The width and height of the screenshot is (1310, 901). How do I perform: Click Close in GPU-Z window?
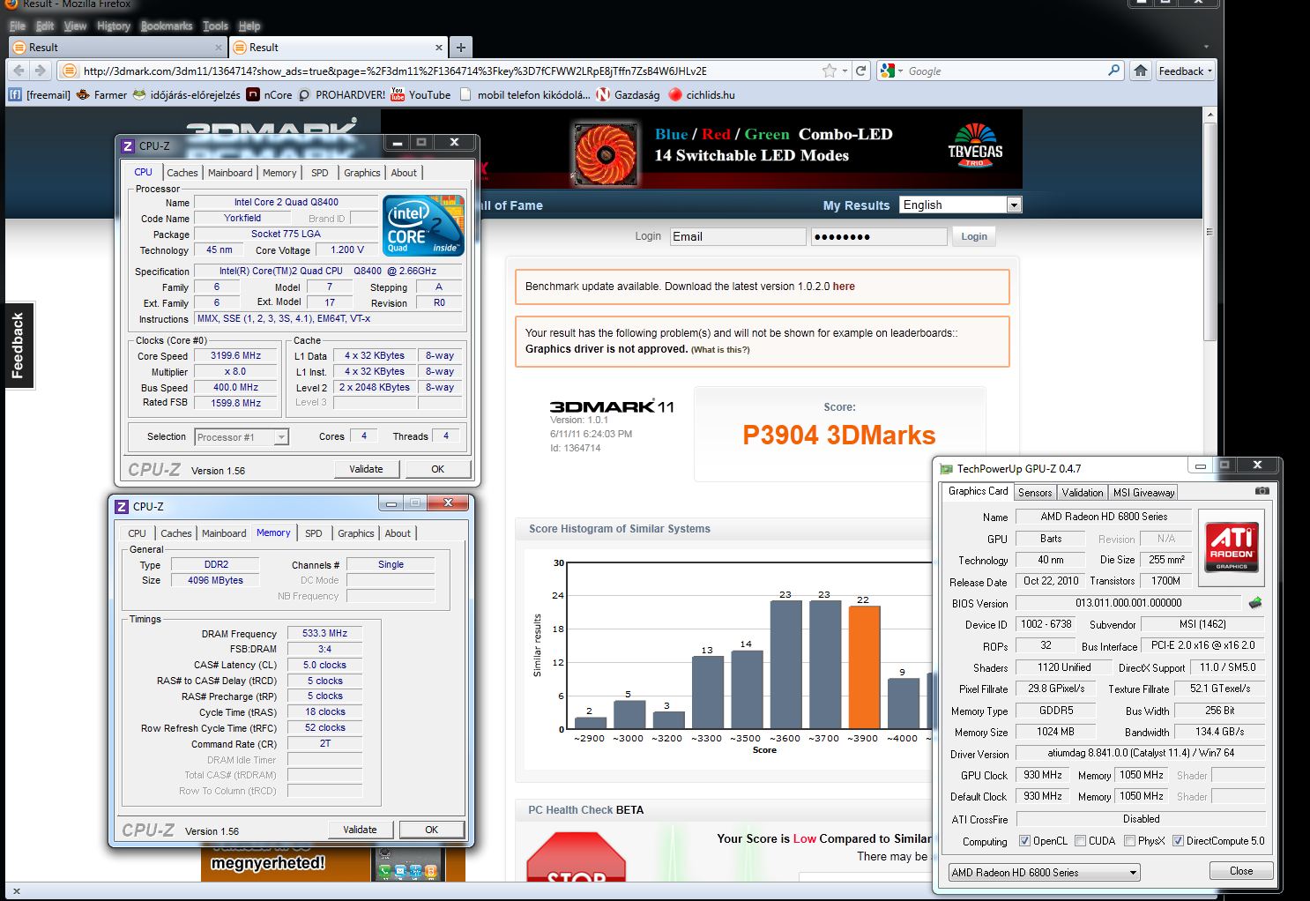click(x=1241, y=871)
